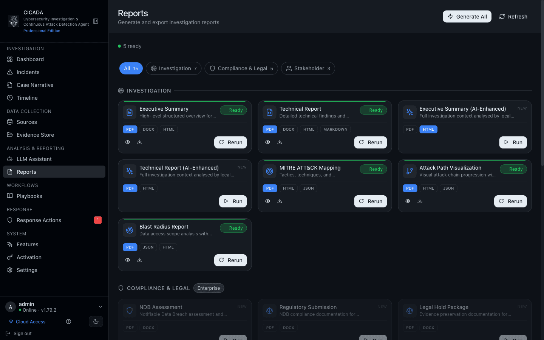Screen dimensions: 544x340
Task: Show all 15 reports filter
Action: tap(131, 68)
